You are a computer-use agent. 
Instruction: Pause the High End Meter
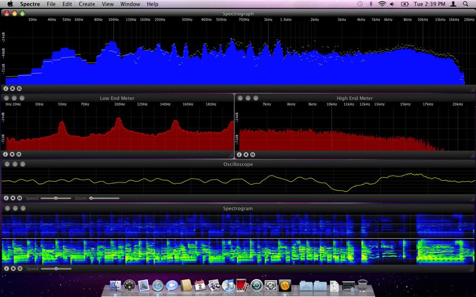[x=252, y=155]
